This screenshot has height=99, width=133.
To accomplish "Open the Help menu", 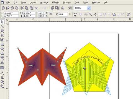I will 106,2.
